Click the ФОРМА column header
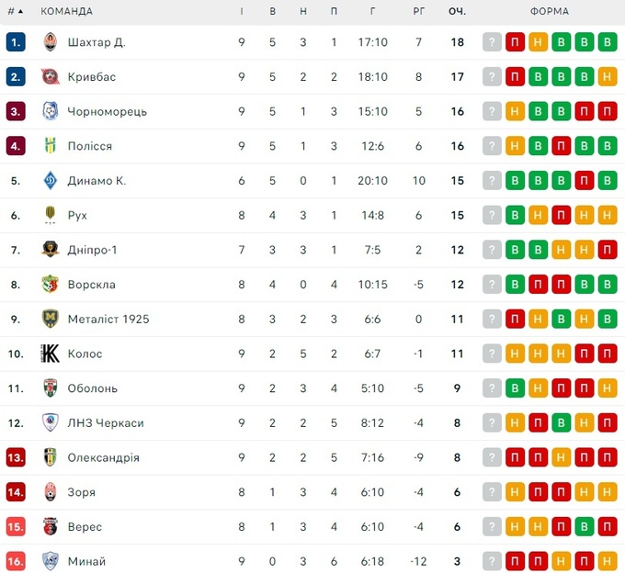This screenshot has height=573, width=625. point(550,12)
